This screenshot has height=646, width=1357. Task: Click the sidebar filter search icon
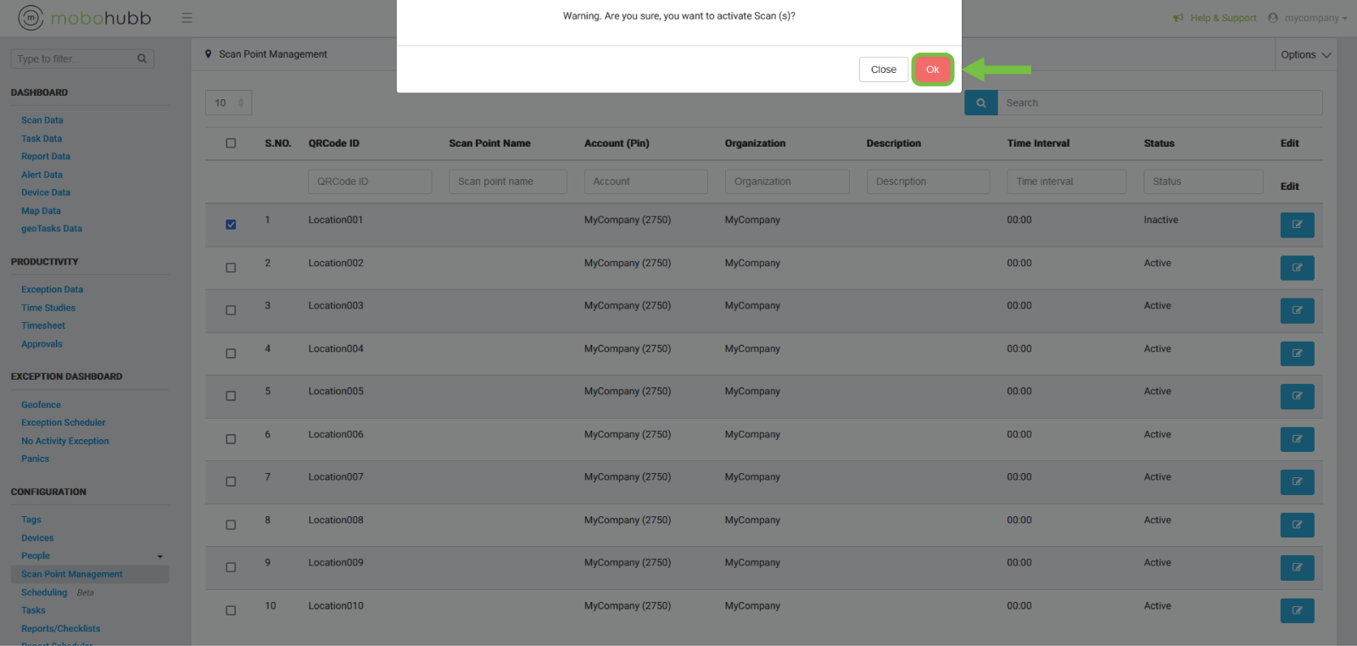pos(142,59)
